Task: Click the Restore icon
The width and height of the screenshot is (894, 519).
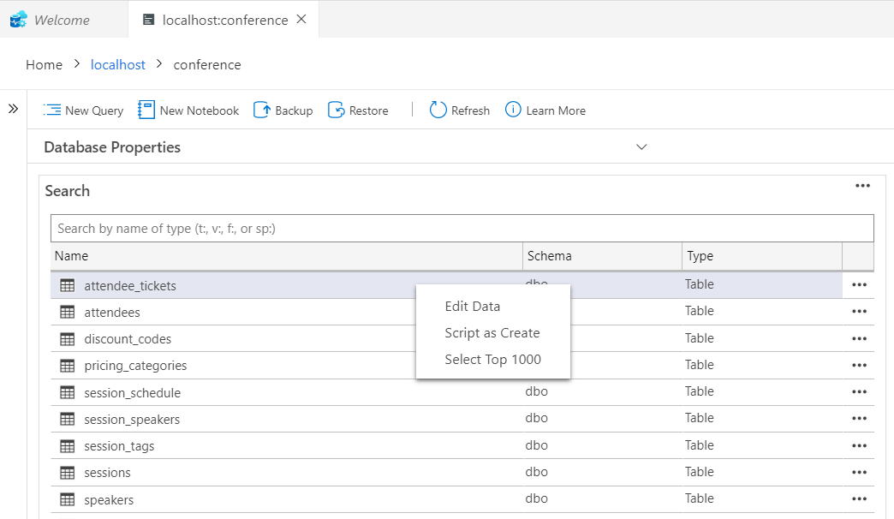Action: point(337,110)
